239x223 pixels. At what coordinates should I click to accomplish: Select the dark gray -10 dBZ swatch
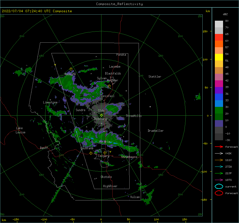pos(219,137)
